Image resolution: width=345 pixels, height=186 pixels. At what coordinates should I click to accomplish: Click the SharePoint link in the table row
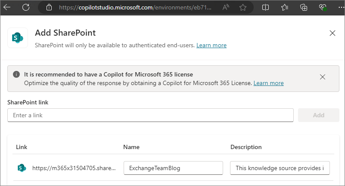(x=74, y=168)
